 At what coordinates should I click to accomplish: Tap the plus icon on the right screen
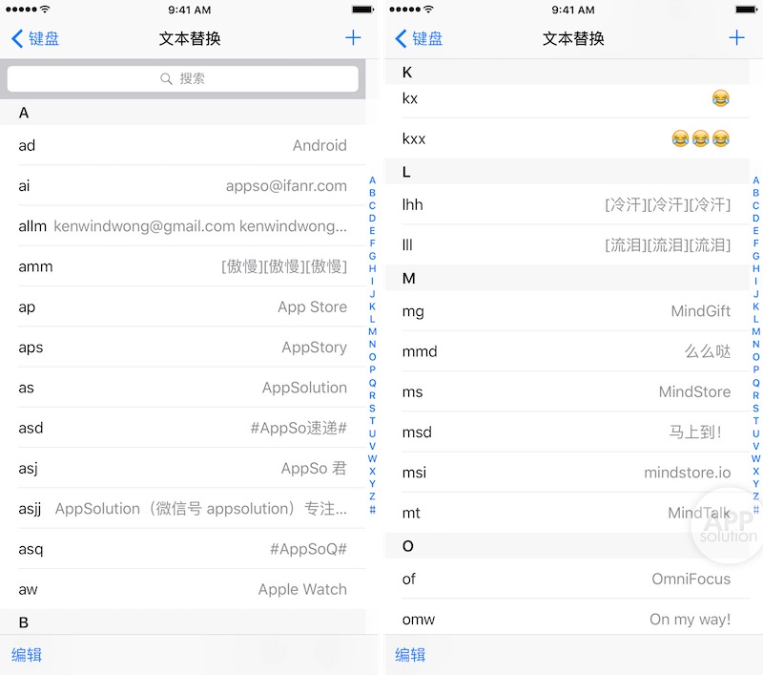(x=736, y=37)
